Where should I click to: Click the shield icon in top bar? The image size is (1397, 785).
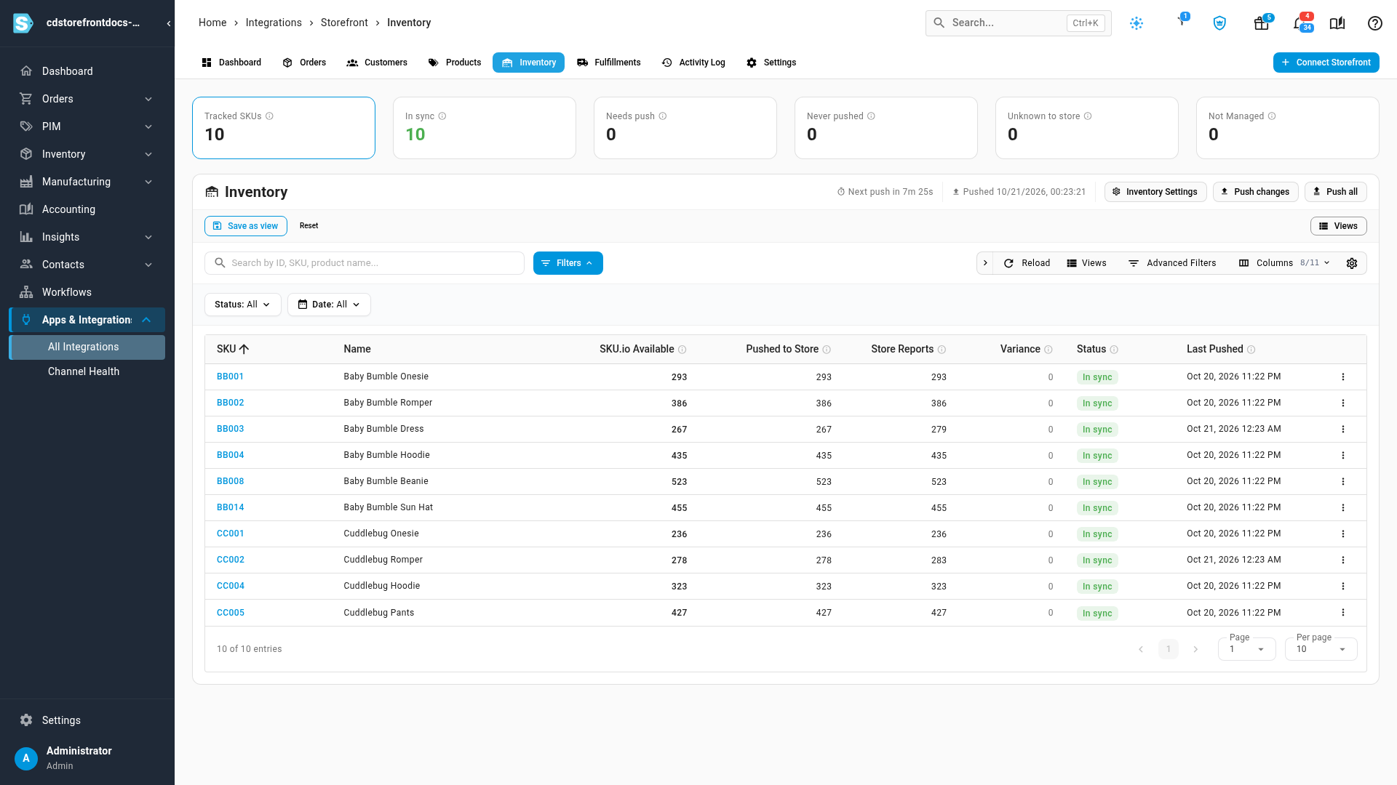tap(1219, 23)
